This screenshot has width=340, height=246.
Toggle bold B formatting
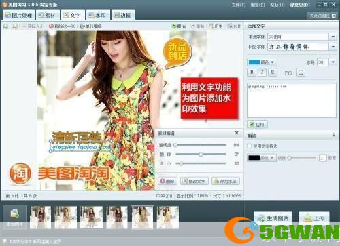[x=252, y=73]
